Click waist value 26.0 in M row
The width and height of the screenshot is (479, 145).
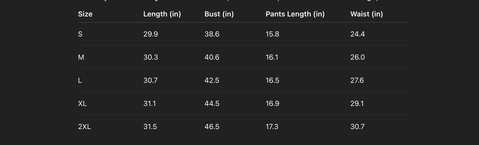point(358,57)
